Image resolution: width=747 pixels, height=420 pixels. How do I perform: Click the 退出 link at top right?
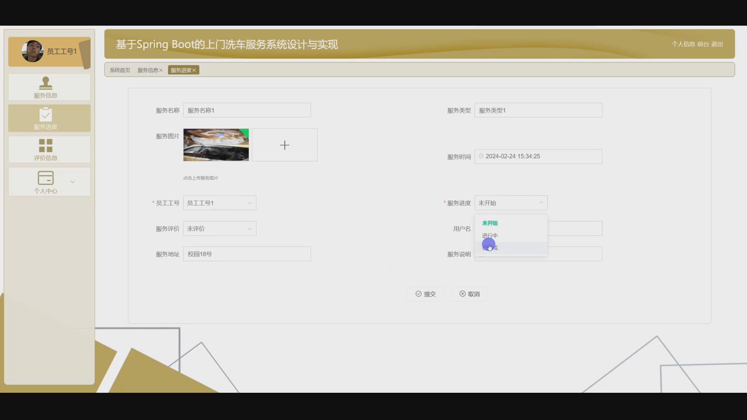point(717,44)
